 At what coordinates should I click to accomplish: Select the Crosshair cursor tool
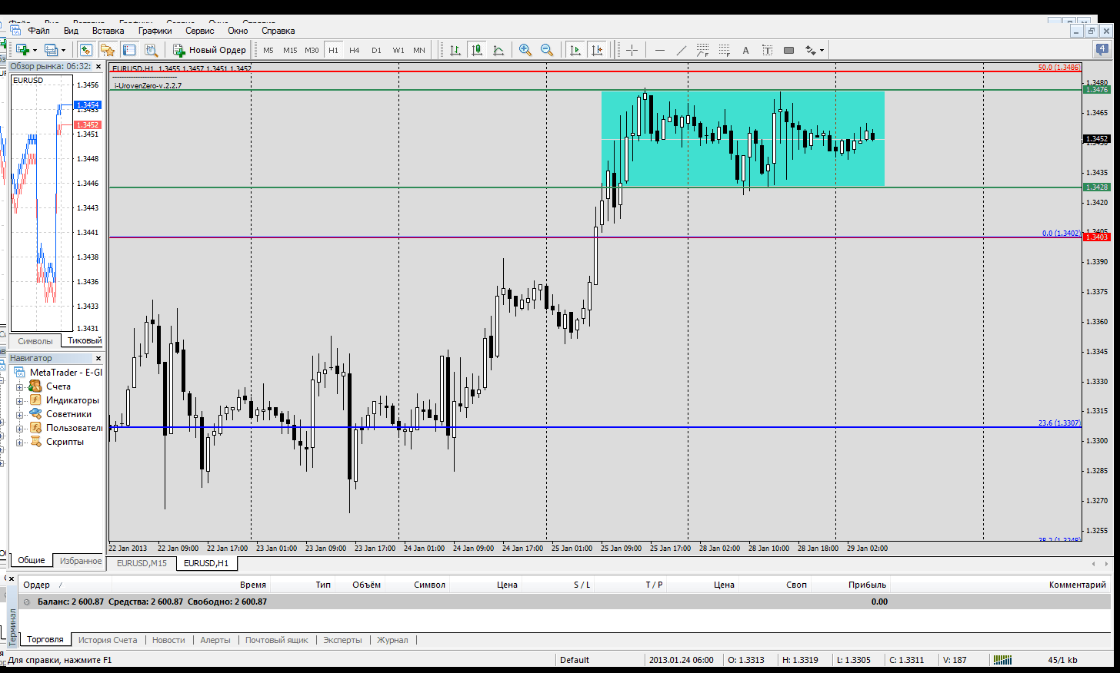pyautogui.click(x=632, y=50)
